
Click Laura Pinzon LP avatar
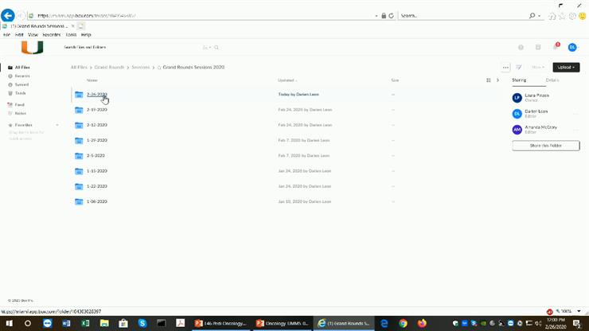click(x=517, y=98)
